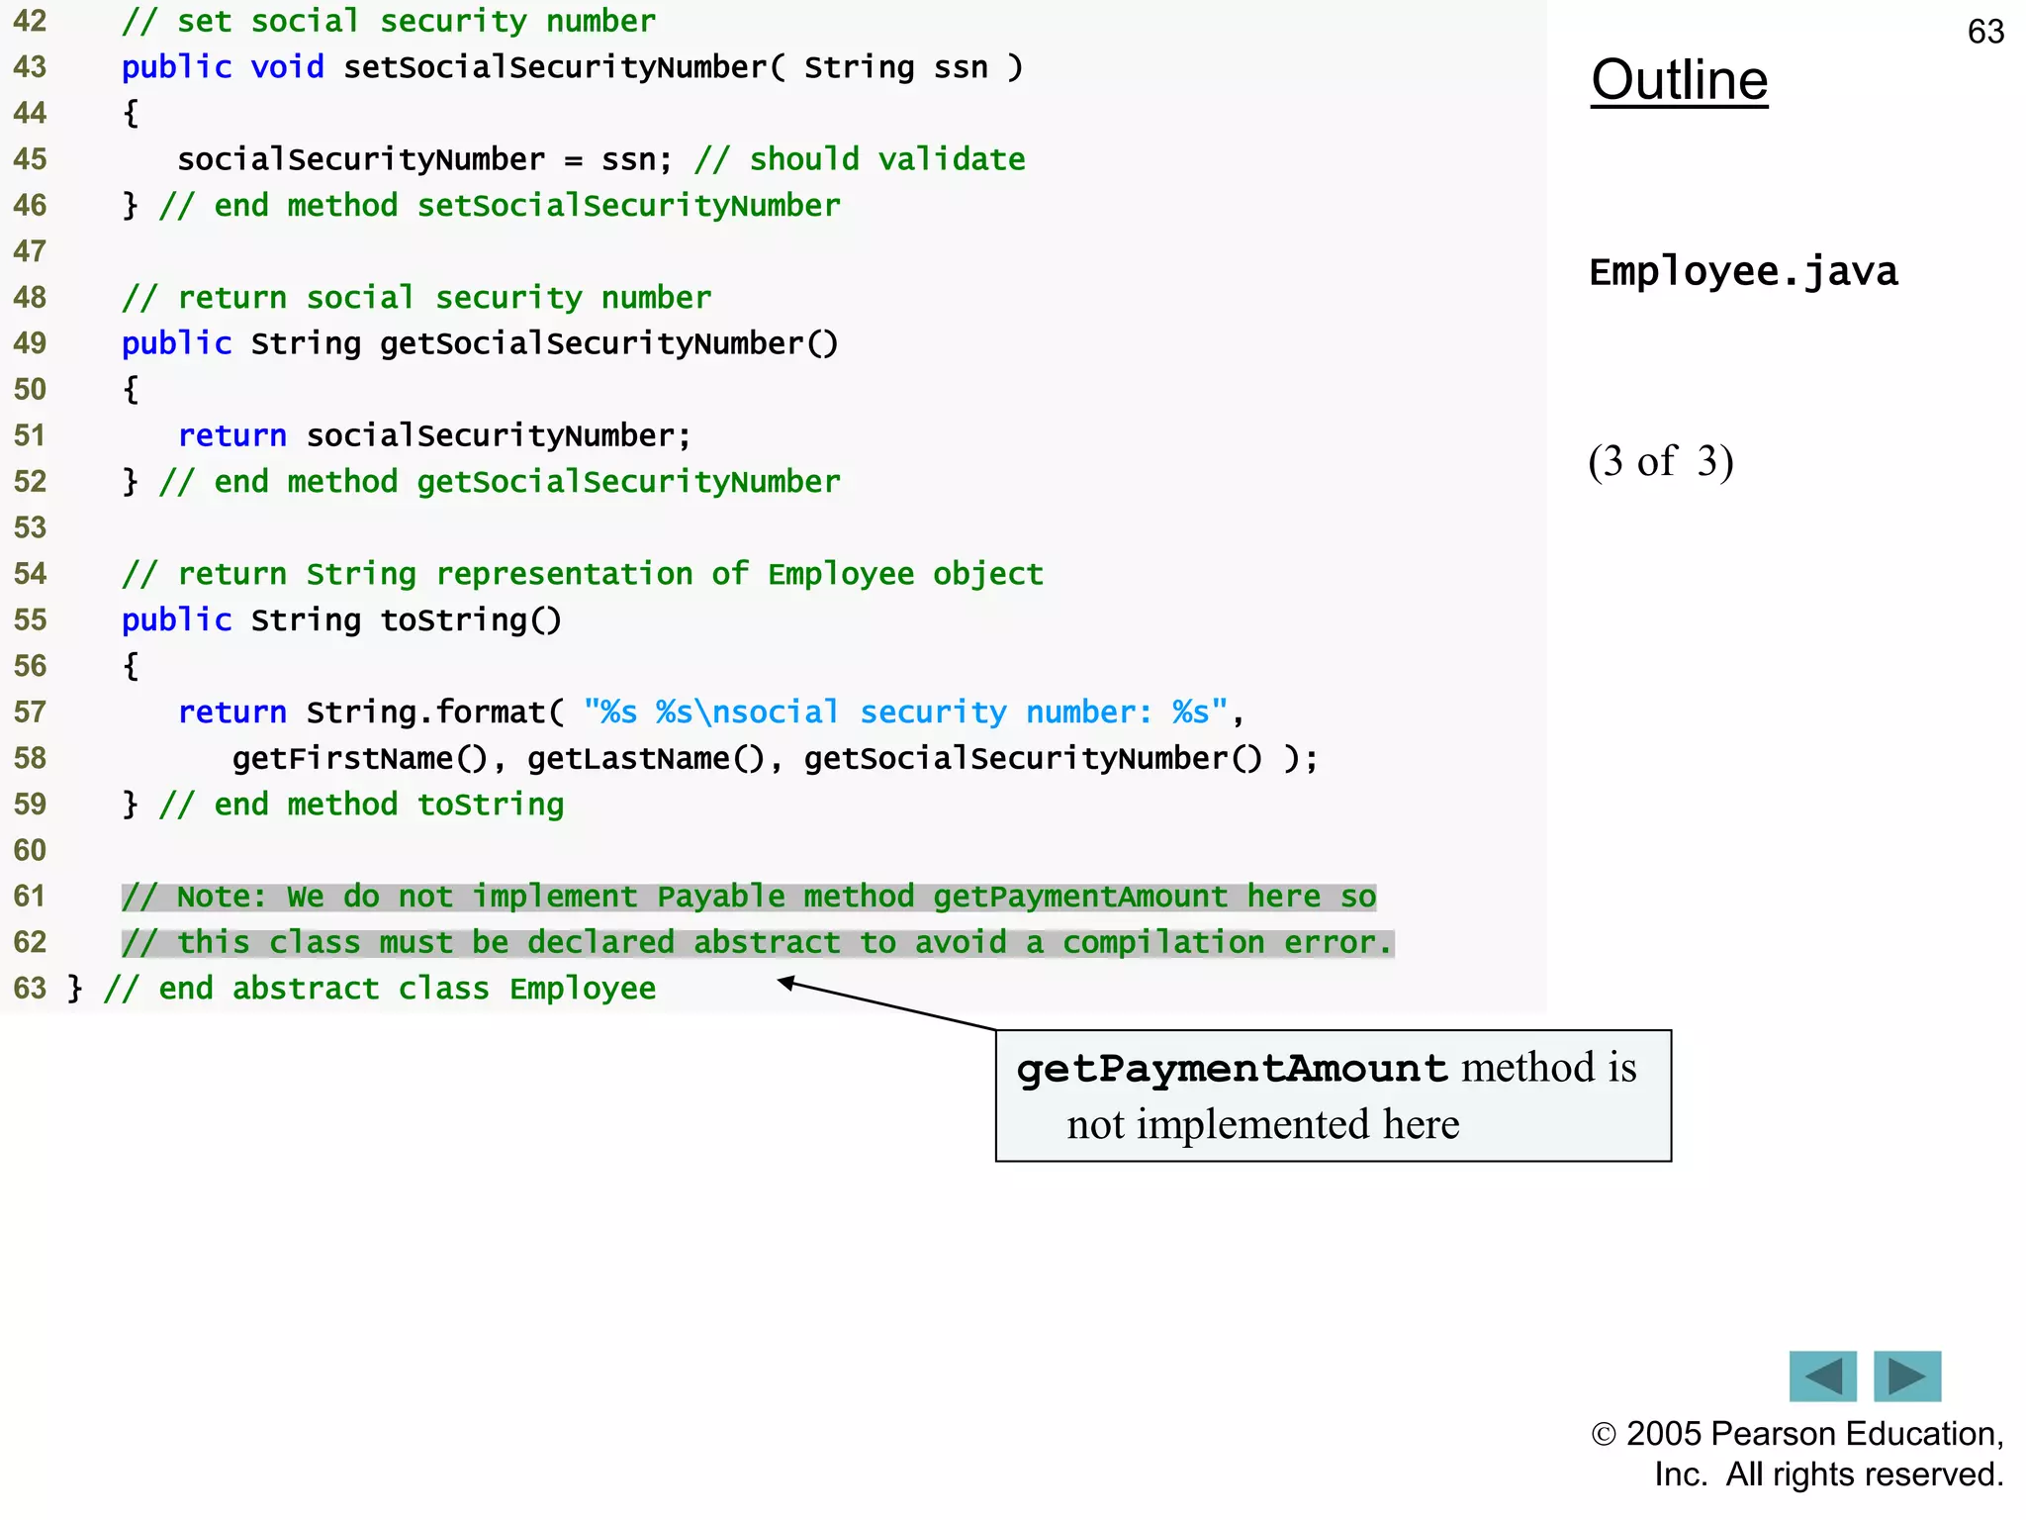Image resolution: width=2026 pixels, height=1520 pixels.
Task: Click the setSocialSecurityNumber method signature
Action: click(x=572, y=67)
